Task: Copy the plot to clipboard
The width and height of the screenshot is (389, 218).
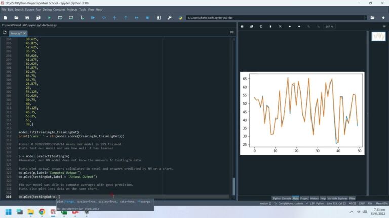Action: (x=261, y=26)
